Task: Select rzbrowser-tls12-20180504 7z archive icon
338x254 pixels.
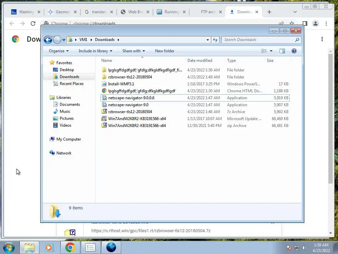Action: coord(104,112)
